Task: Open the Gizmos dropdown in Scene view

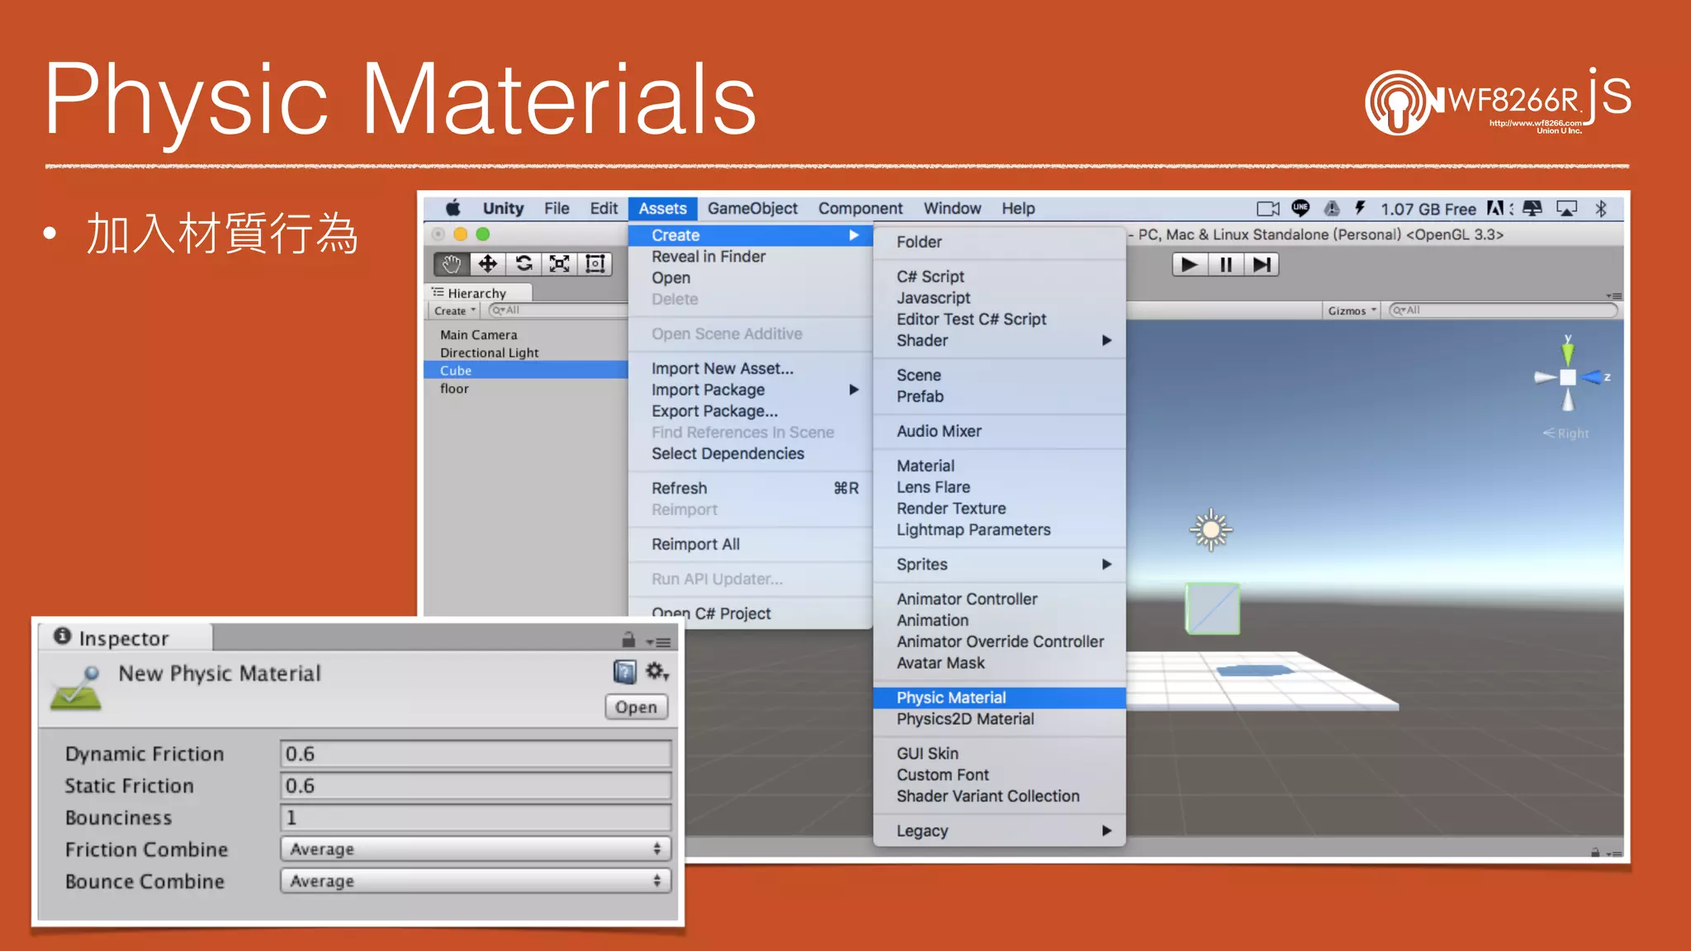Action: pos(1352,310)
